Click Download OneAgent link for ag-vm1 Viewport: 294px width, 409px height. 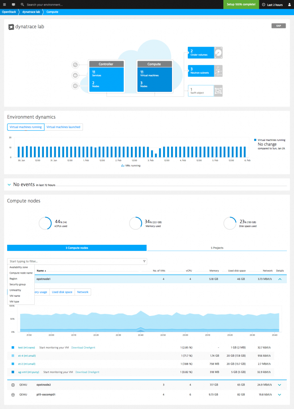point(87,372)
